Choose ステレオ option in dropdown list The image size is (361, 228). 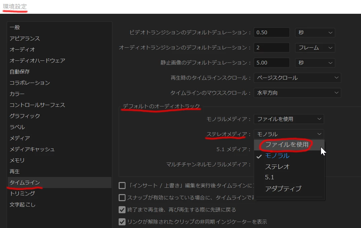click(289, 167)
